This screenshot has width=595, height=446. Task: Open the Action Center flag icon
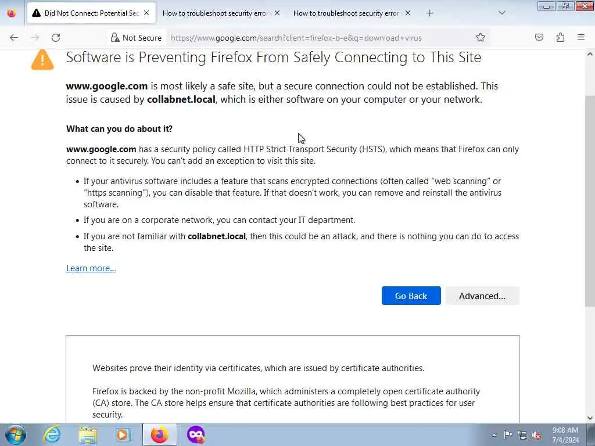tap(508, 435)
